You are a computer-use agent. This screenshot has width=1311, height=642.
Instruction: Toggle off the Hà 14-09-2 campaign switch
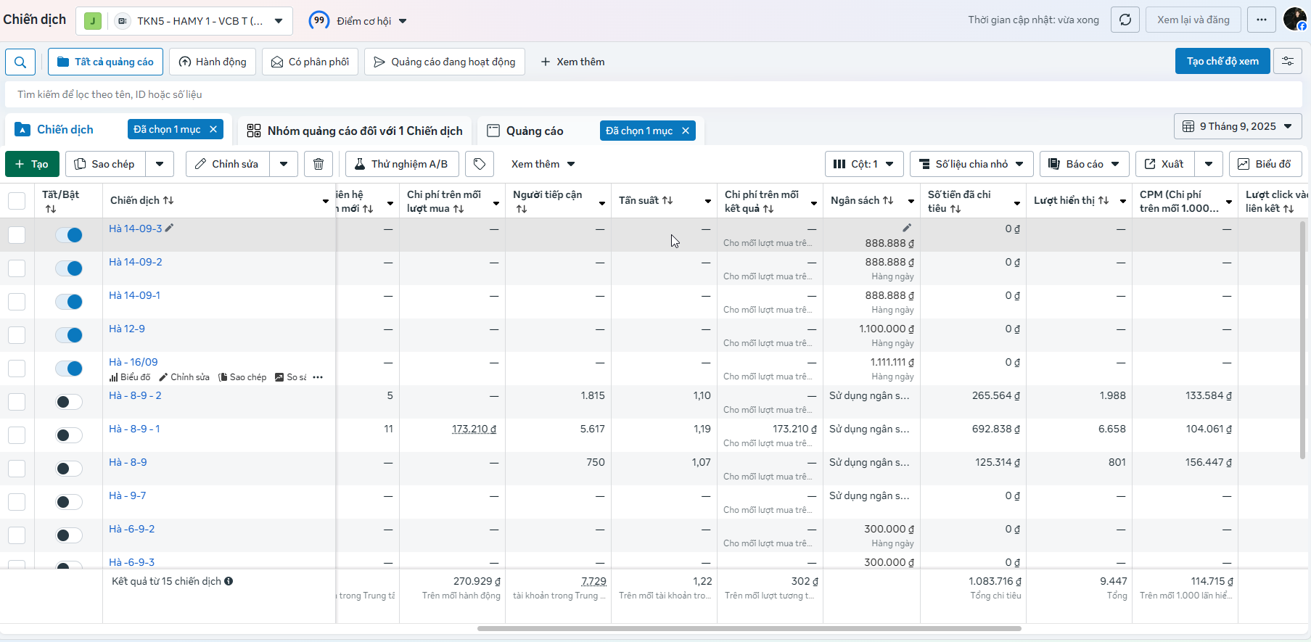pos(69,268)
